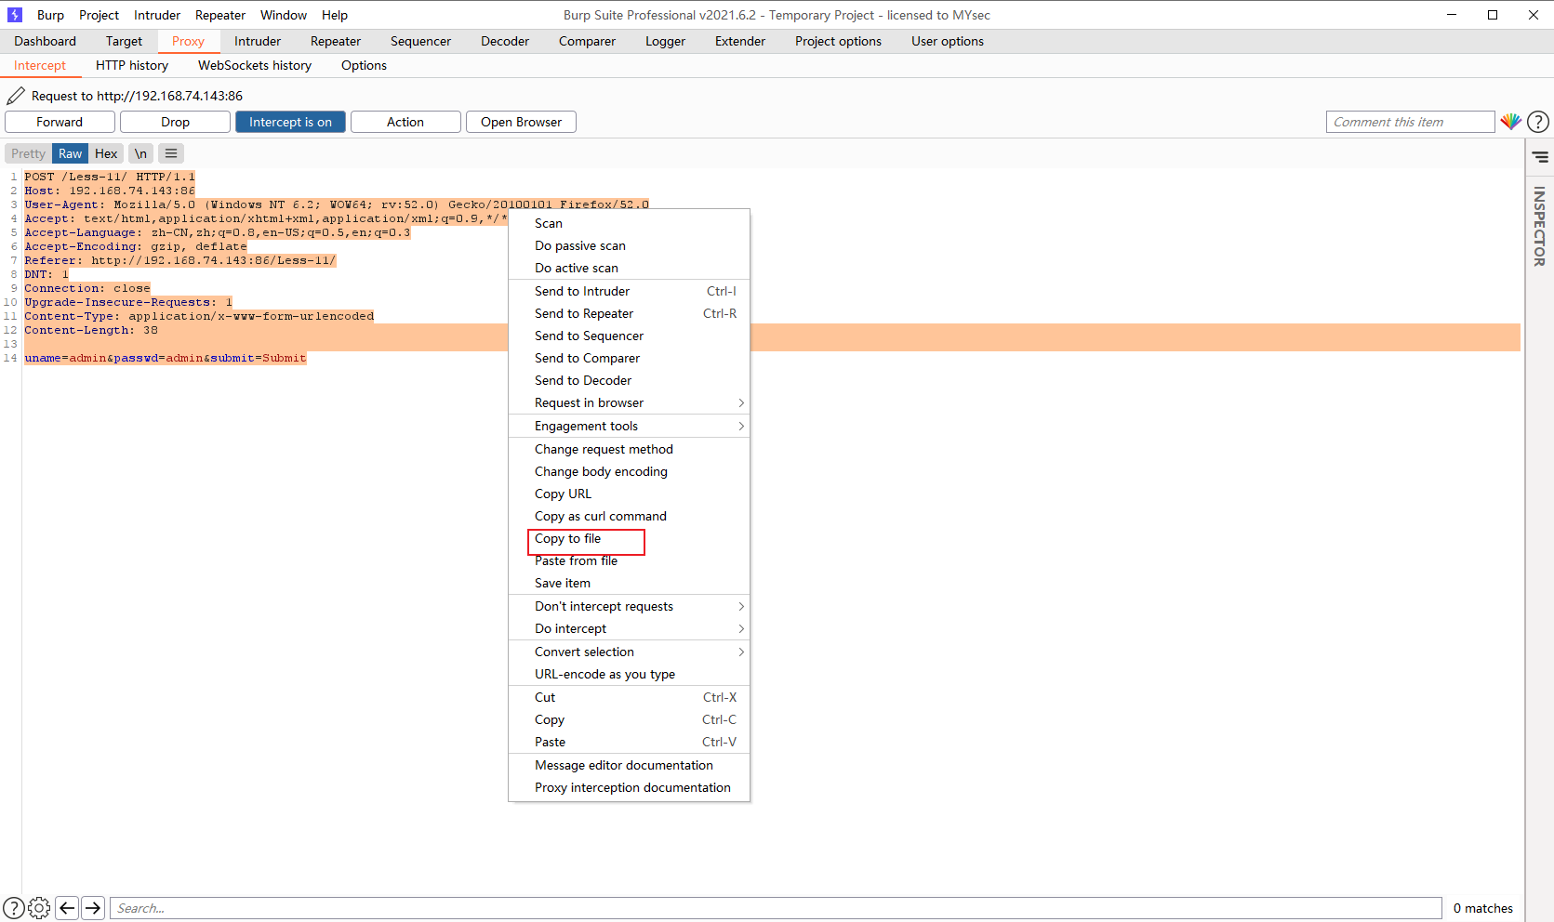Click Drop button
The image size is (1554, 922).
(175, 122)
